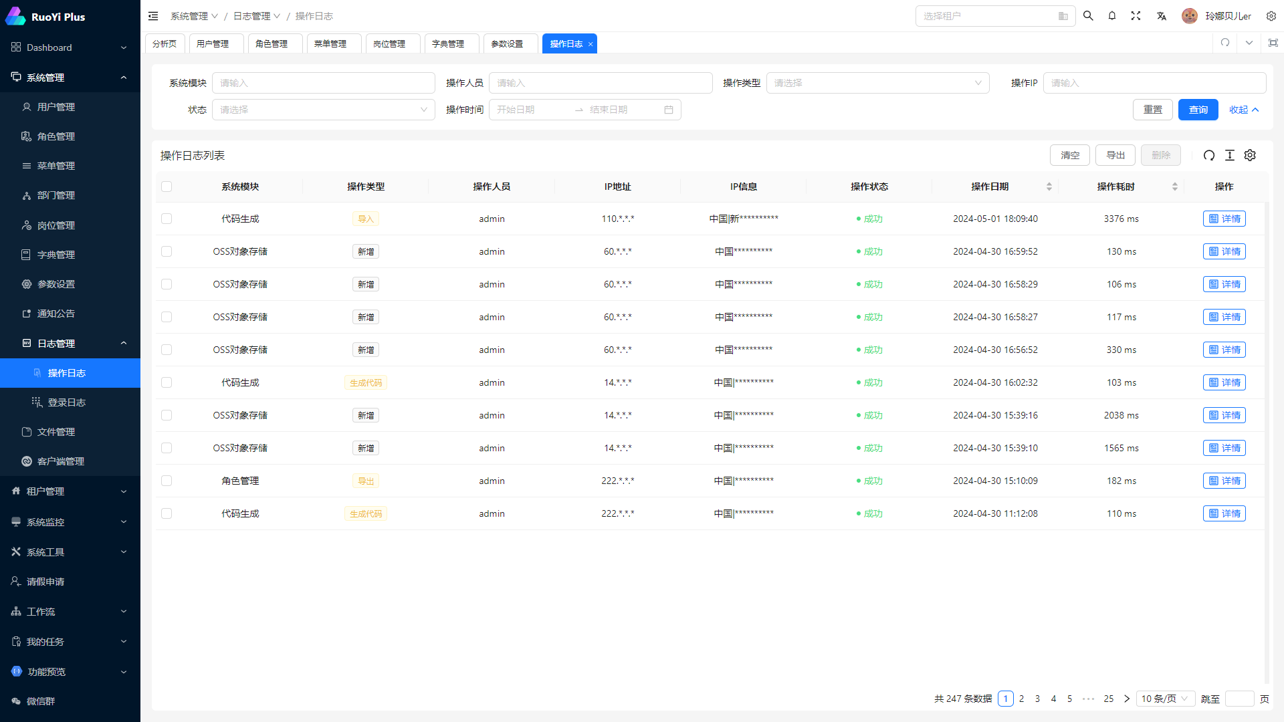Open the global search magnifier icon
Screen dimensions: 1284x722
[1088, 16]
